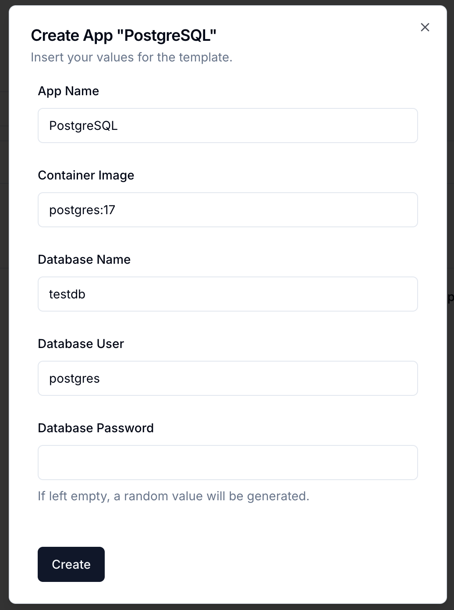Select the App Name label text
The height and width of the screenshot is (610, 454).
click(68, 91)
